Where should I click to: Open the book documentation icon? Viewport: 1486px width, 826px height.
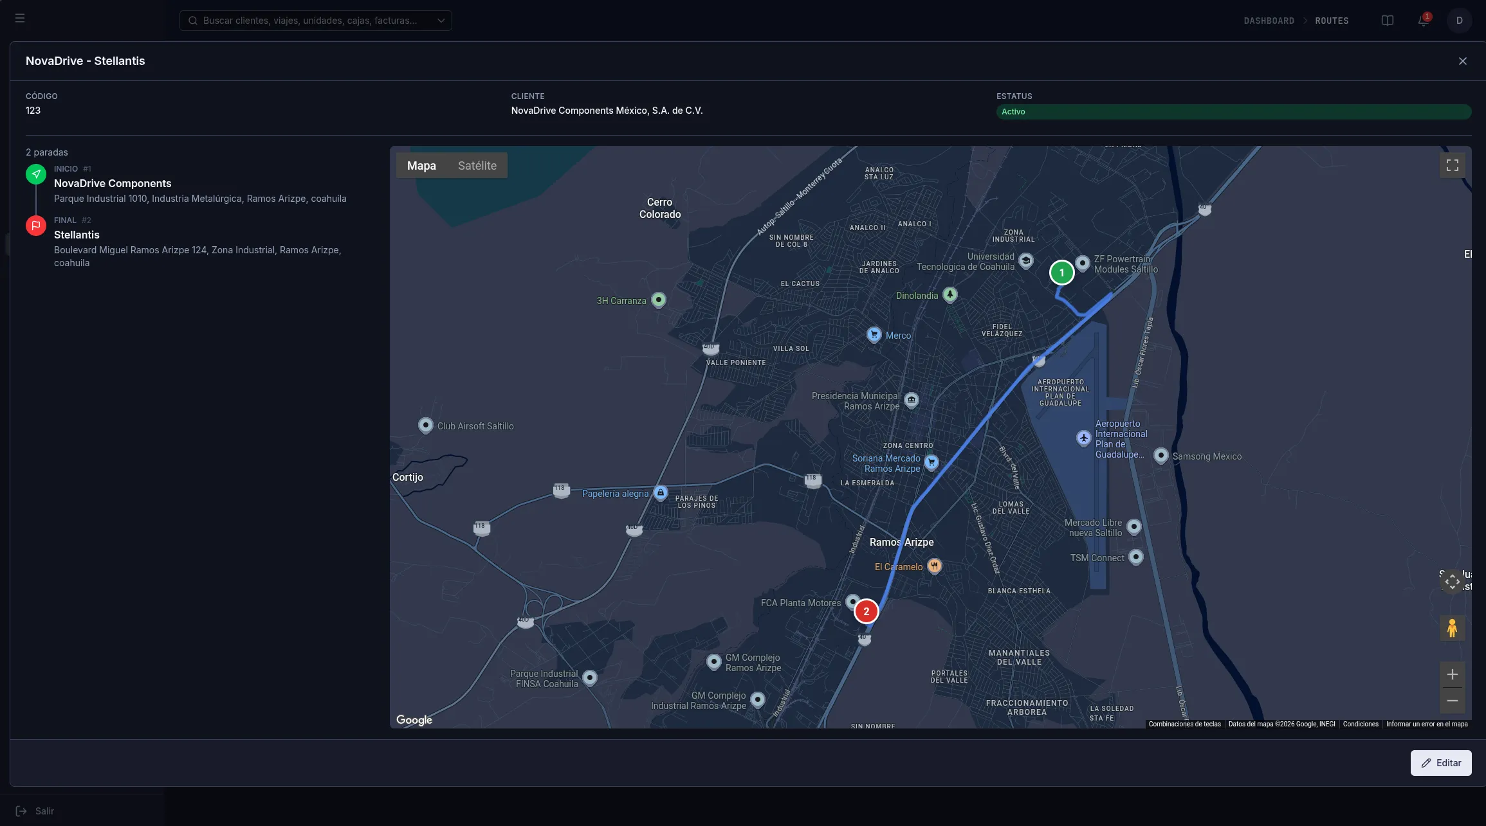coord(1387,21)
